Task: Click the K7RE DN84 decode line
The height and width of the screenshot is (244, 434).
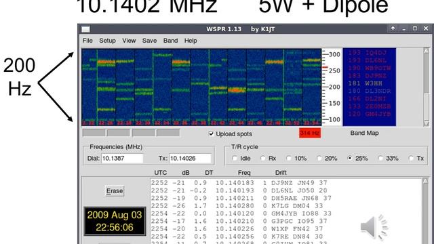Action: click(237, 237)
